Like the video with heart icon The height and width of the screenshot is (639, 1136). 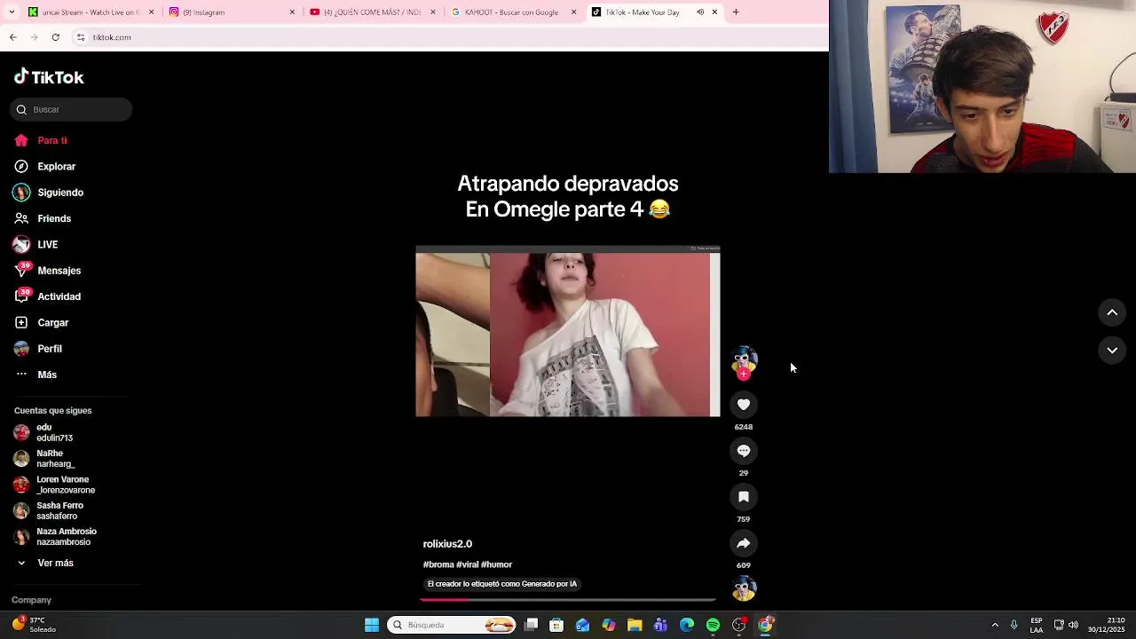pos(744,405)
